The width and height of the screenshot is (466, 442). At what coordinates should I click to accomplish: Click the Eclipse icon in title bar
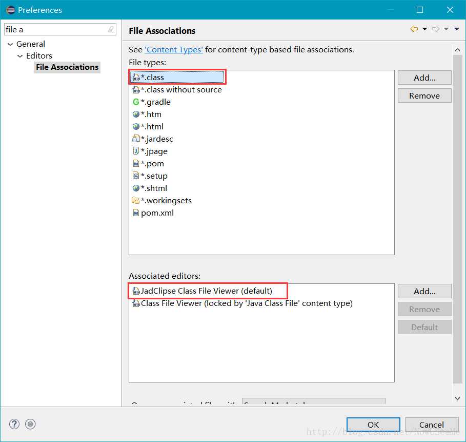pyautogui.click(x=10, y=10)
